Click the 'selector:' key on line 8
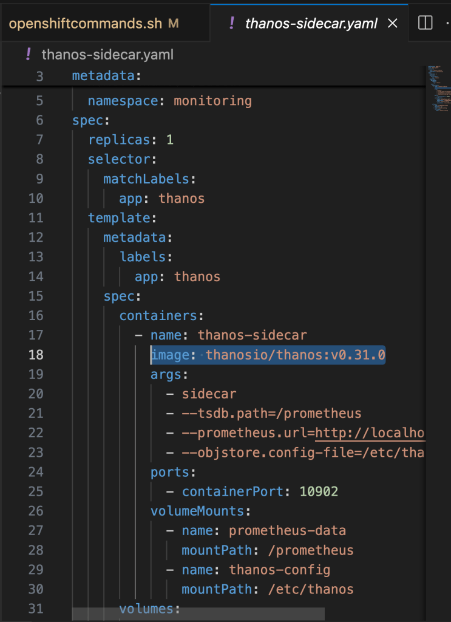Screen dimensions: 451x622 pos(122,159)
